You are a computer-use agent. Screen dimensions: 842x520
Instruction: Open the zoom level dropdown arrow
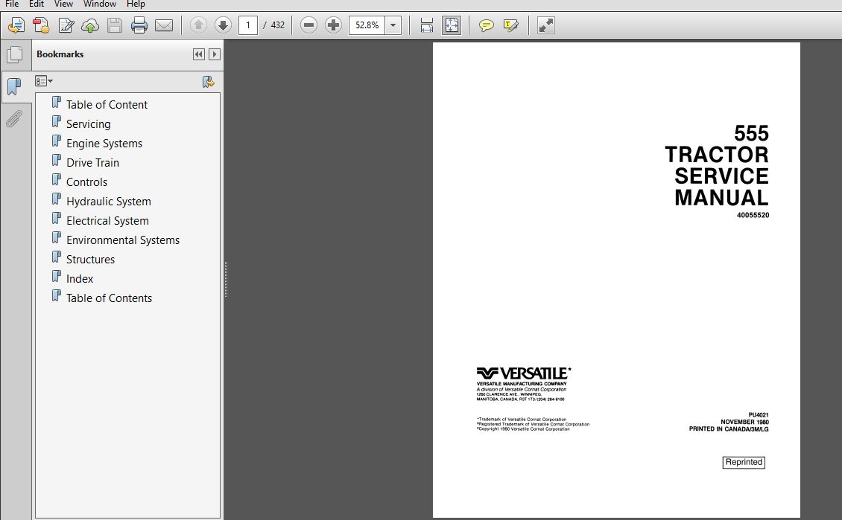(x=393, y=25)
